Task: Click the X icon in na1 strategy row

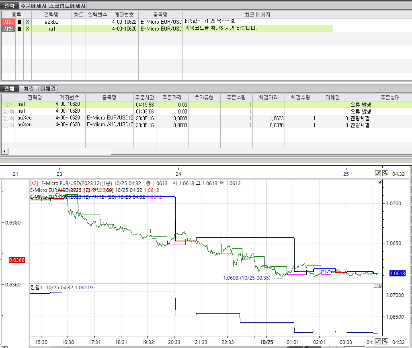Action: [27, 29]
